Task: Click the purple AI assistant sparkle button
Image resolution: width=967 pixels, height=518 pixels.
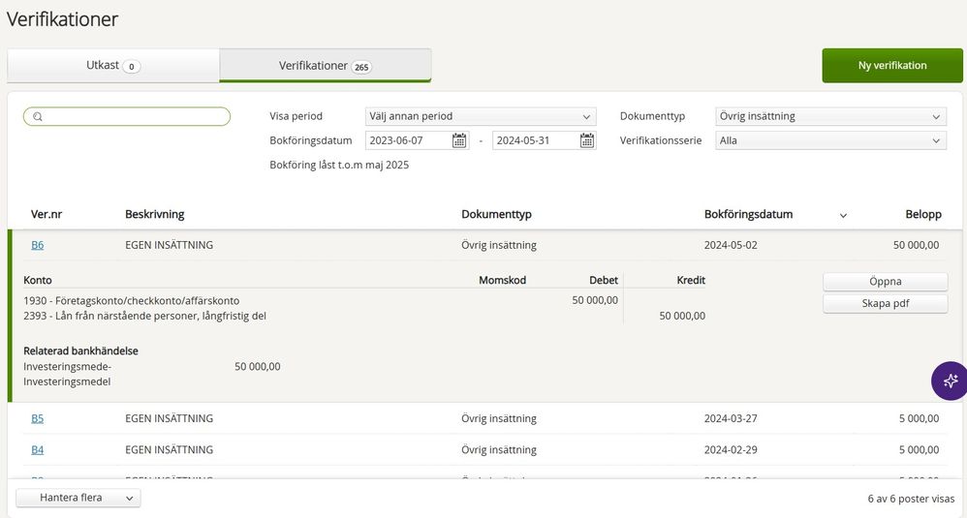Action: coord(950,381)
